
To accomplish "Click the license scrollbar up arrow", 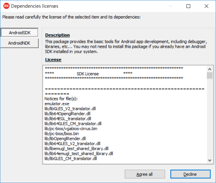I will (210, 69).
